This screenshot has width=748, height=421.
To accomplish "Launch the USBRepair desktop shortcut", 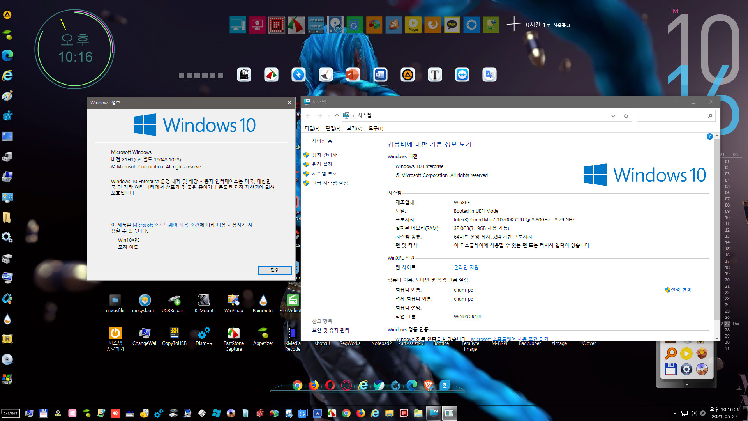I will coord(174,304).
